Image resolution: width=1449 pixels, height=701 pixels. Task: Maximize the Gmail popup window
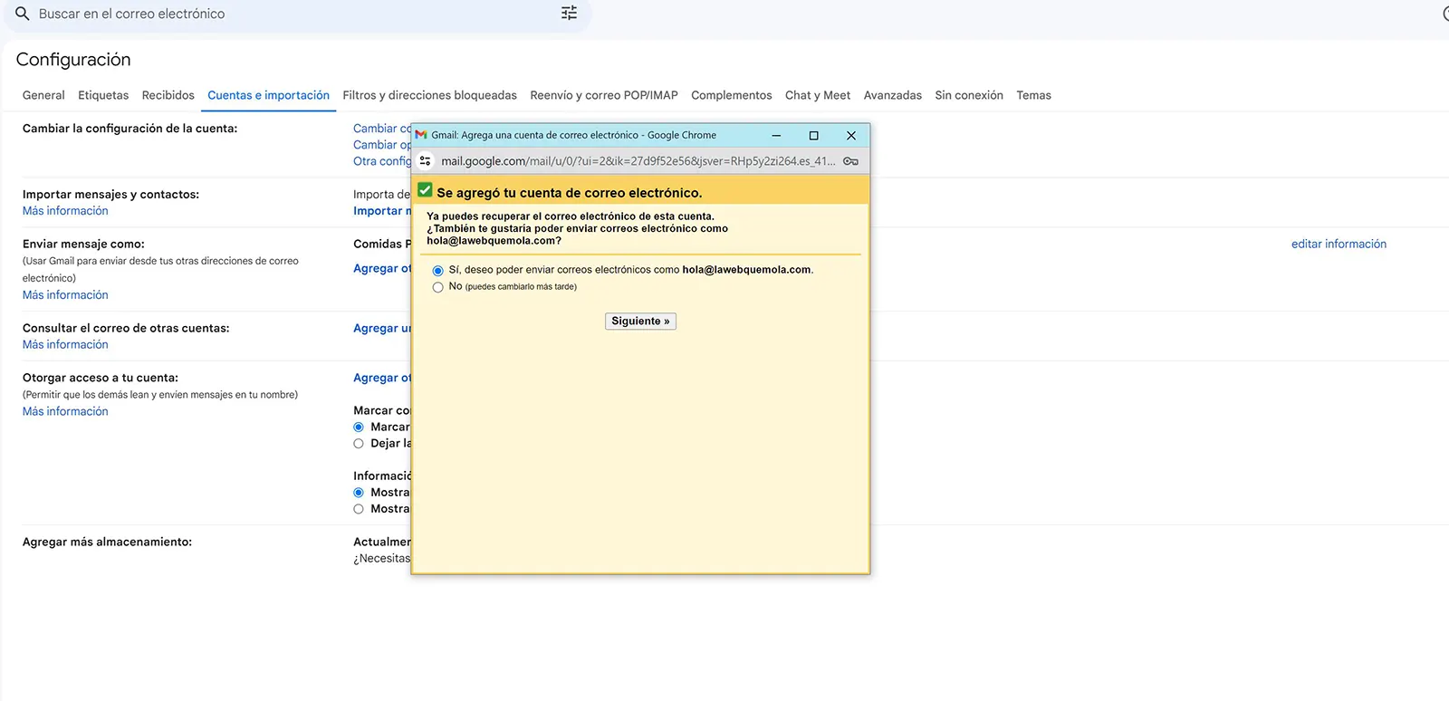(x=813, y=136)
